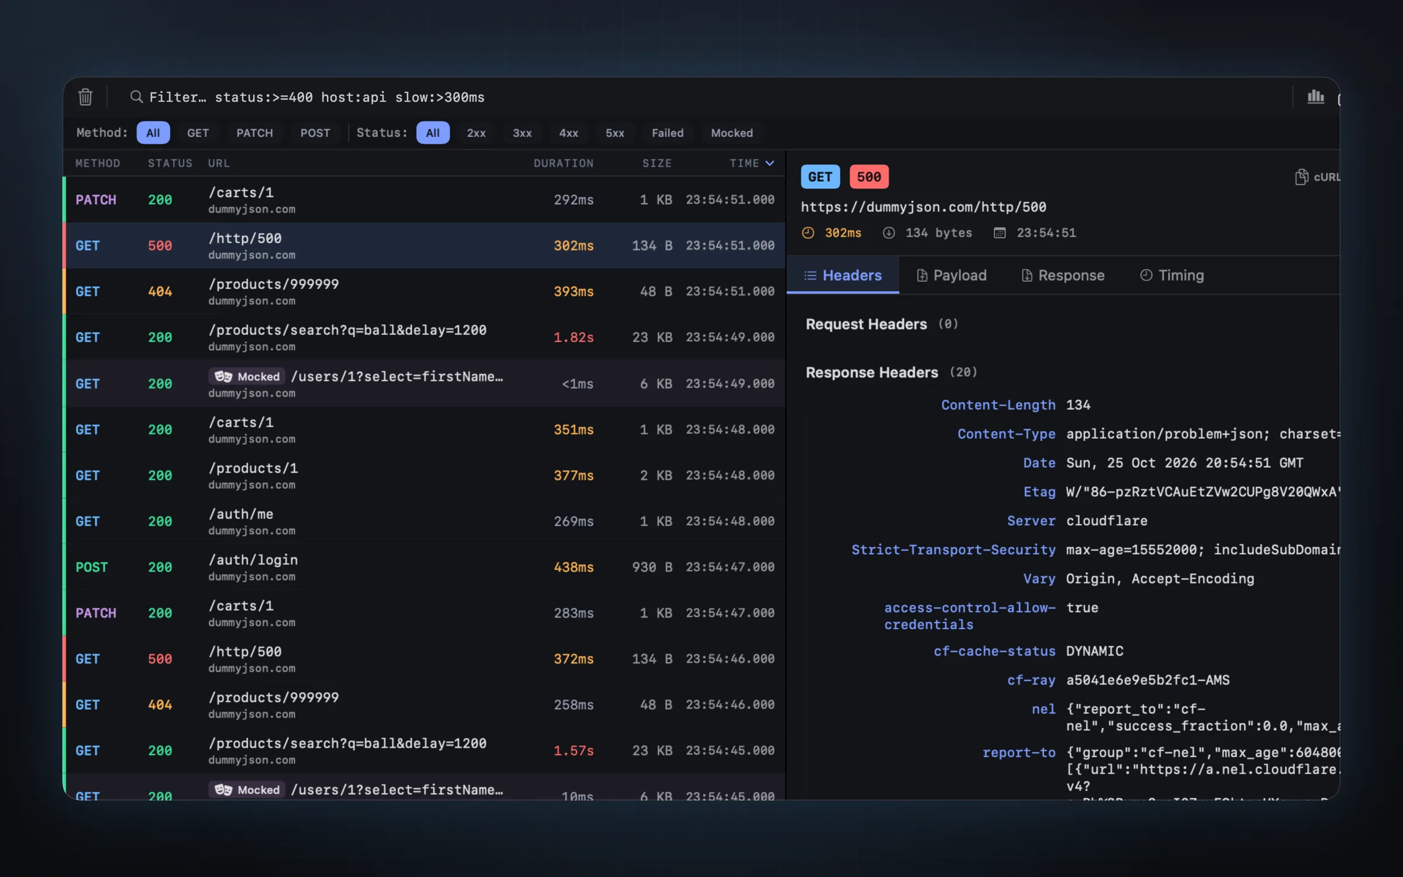Show only Mocked requests

click(x=732, y=133)
